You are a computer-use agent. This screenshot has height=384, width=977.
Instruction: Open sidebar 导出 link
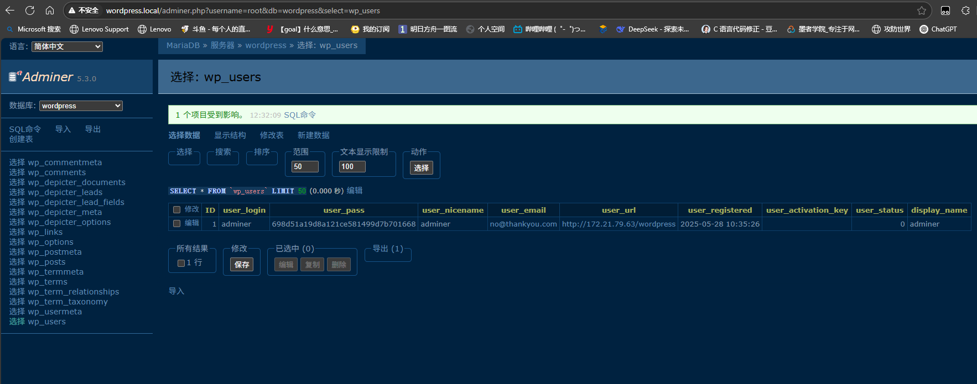coord(93,129)
